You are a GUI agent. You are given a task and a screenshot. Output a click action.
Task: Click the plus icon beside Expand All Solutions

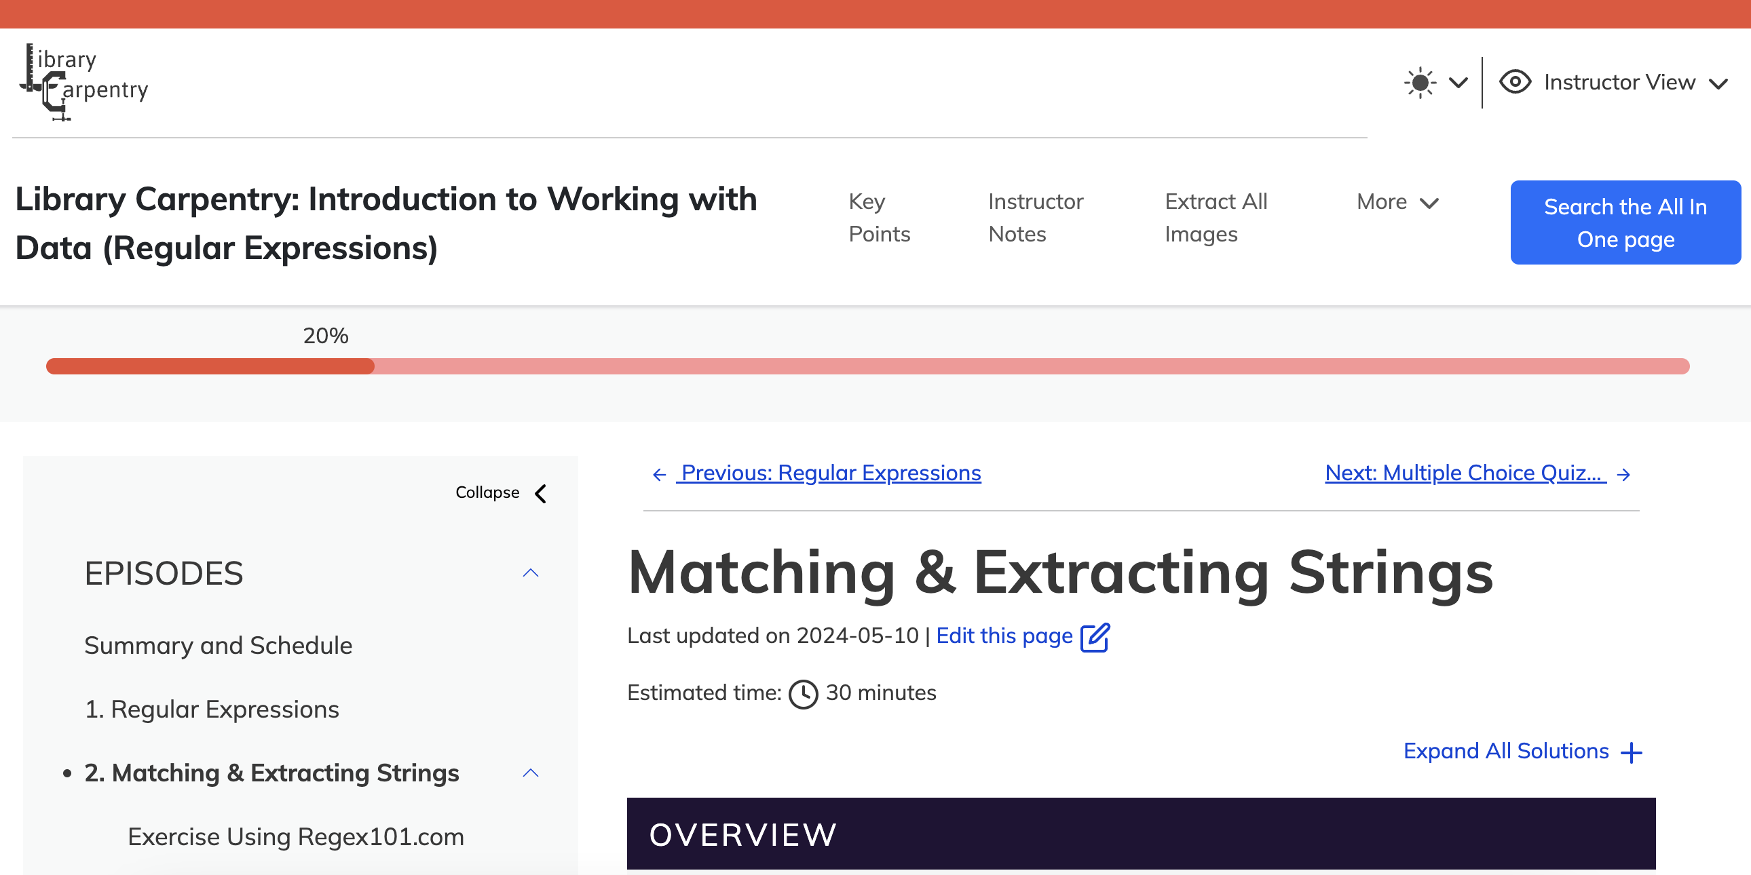(x=1632, y=753)
